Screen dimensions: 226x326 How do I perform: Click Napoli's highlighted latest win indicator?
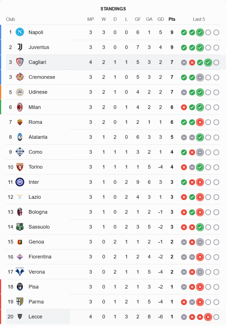click(x=200, y=32)
